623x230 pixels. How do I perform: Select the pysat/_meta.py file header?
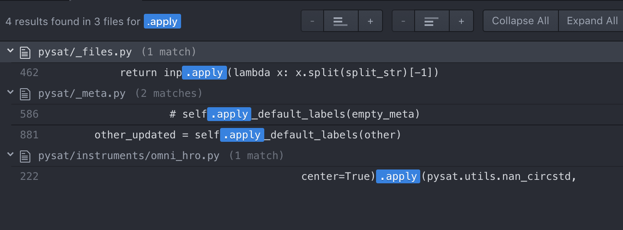(311, 94)
